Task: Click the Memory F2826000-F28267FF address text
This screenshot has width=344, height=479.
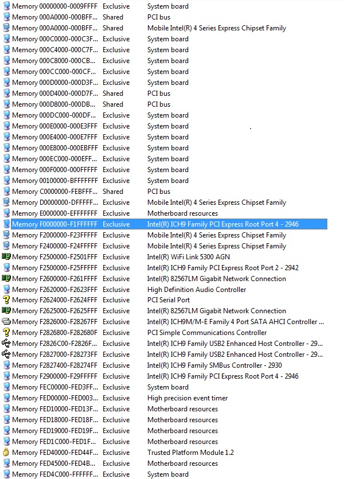Action: [55, 321]
